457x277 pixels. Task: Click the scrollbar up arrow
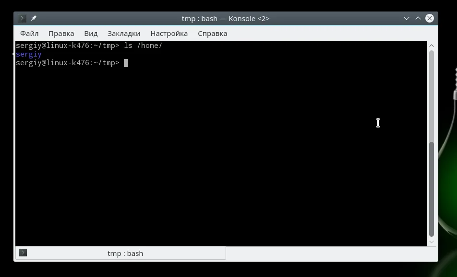coord(432,46)
